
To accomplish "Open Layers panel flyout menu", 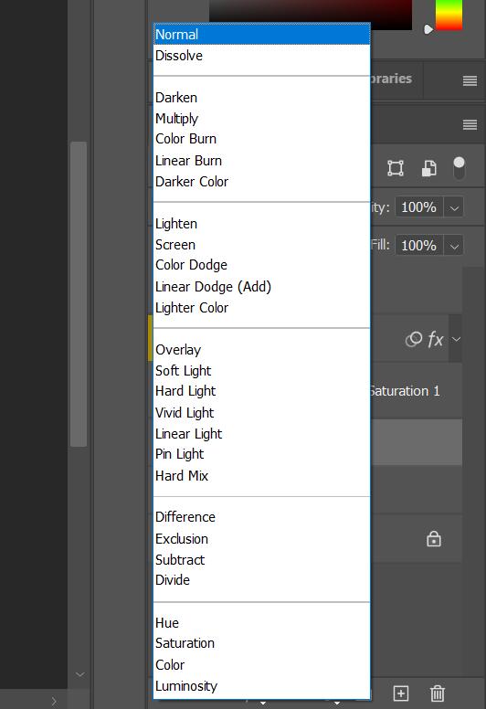I will (x=470, y=125).
